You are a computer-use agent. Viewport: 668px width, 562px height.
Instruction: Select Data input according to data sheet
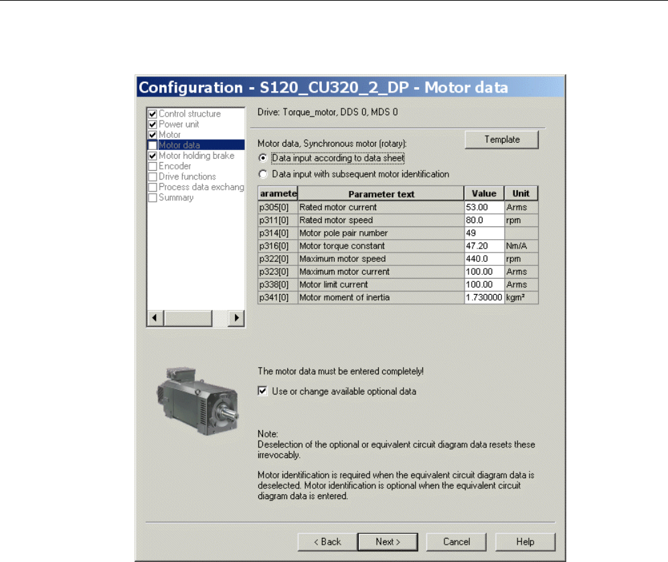tap(263, 158)
